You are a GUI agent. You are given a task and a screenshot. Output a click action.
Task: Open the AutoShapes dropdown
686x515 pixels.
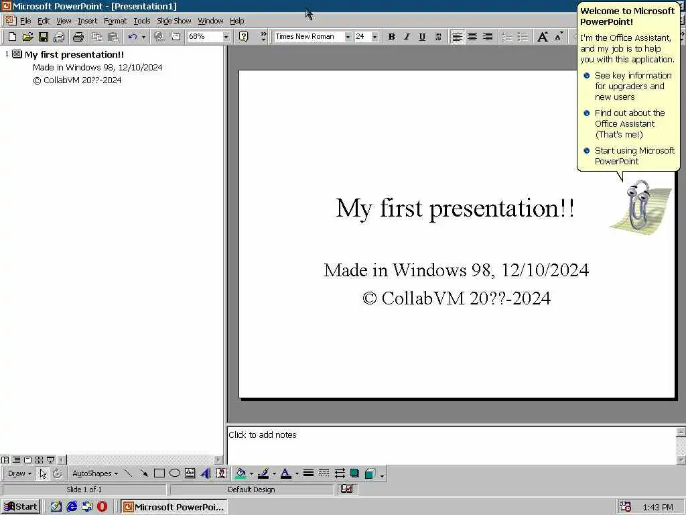point(95,473)
